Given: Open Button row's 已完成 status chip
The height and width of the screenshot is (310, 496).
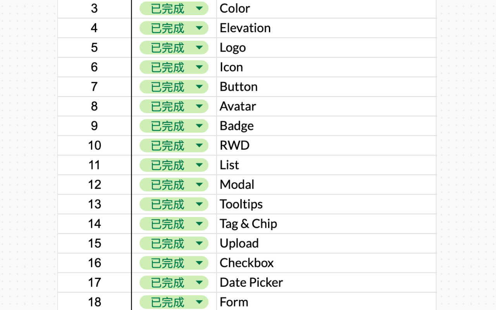Looking at the screenshot, I should pos(174,87).
